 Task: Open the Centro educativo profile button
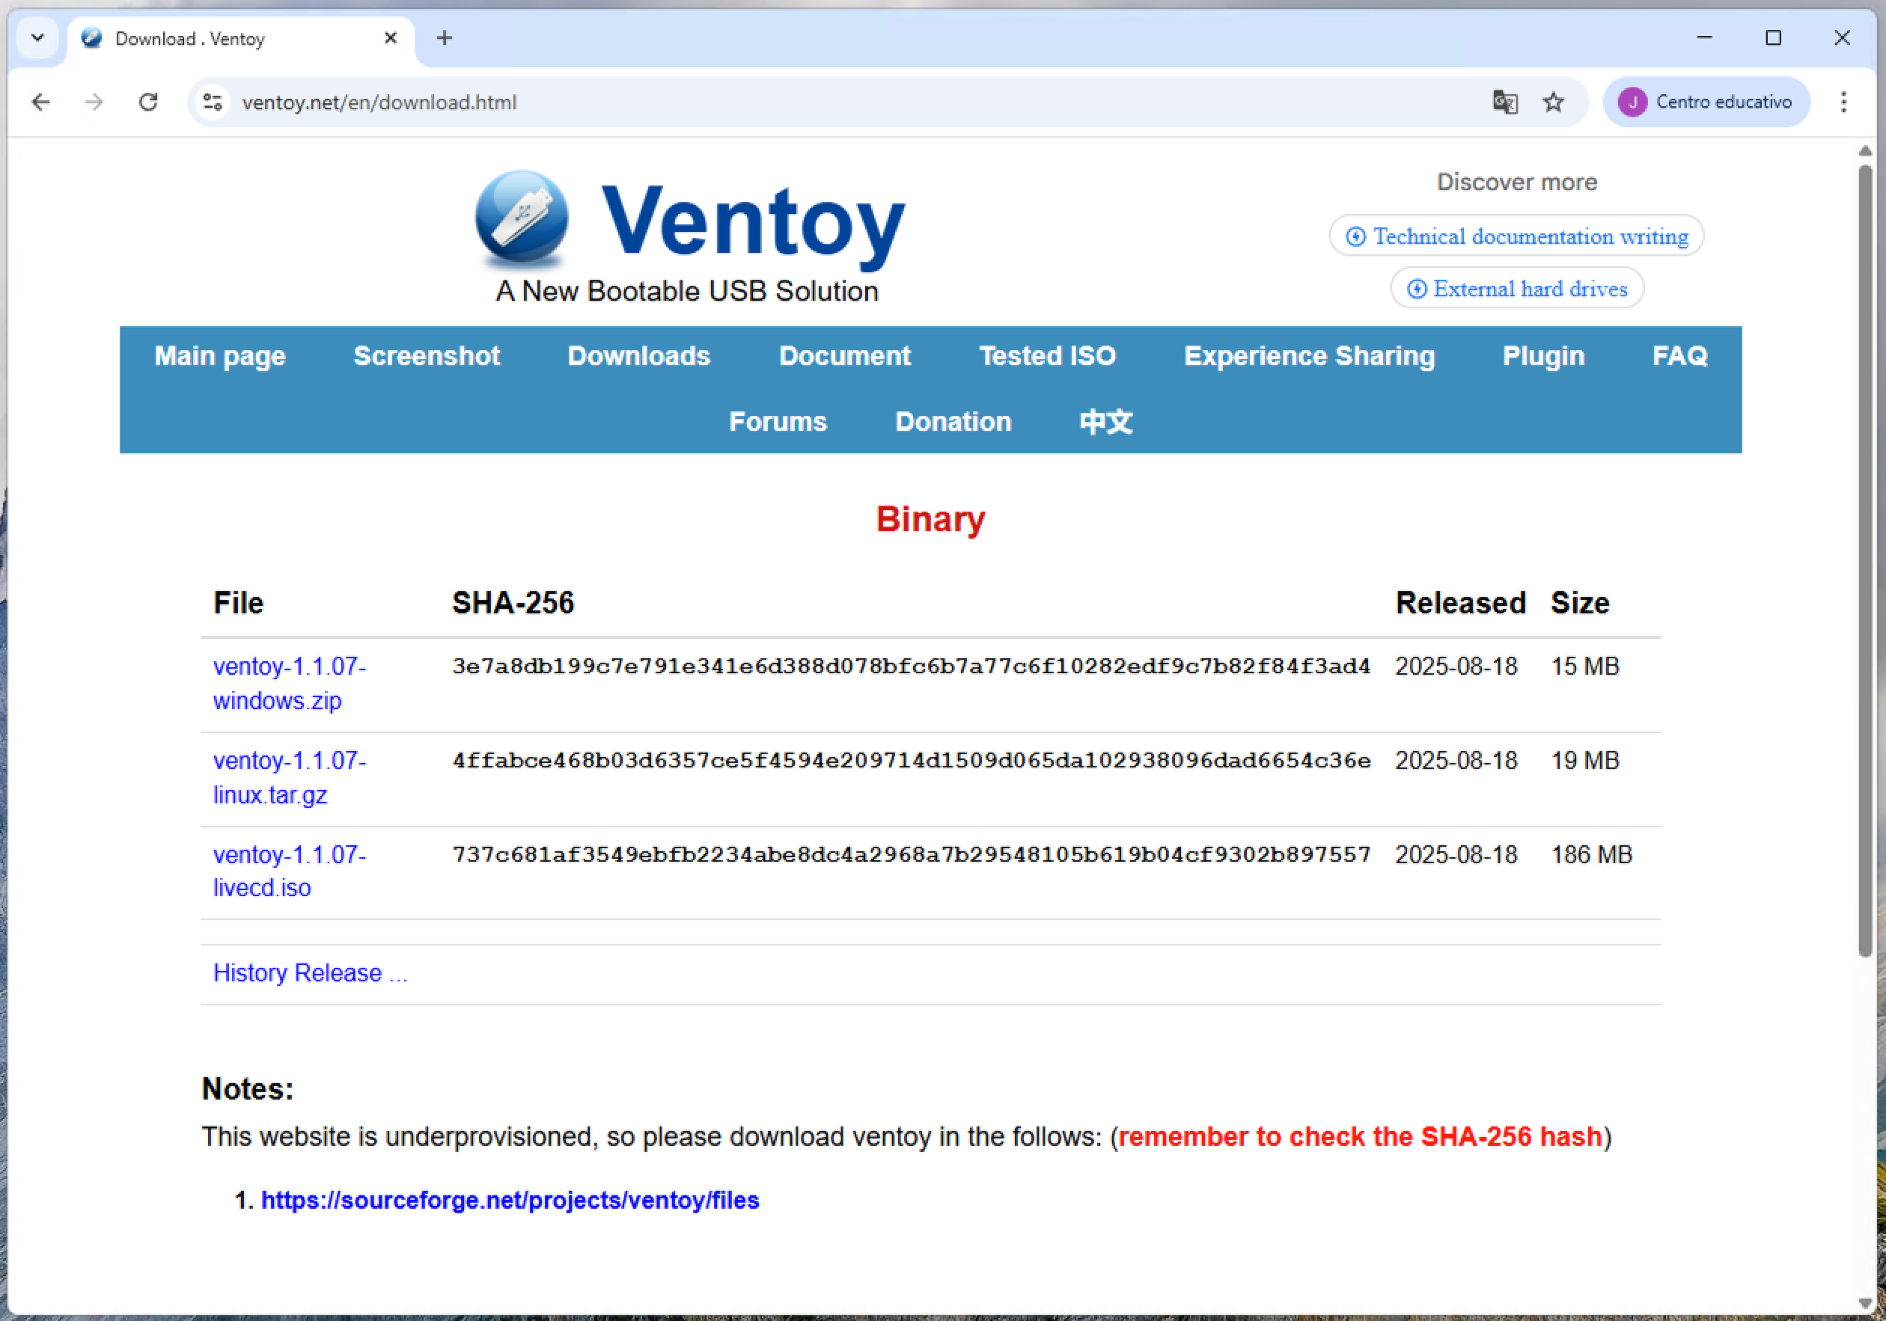[x=1706, y=102]
